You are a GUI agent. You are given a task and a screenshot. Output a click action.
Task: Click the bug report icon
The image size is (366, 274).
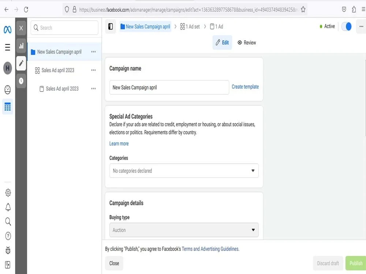[x=8, y=251]
